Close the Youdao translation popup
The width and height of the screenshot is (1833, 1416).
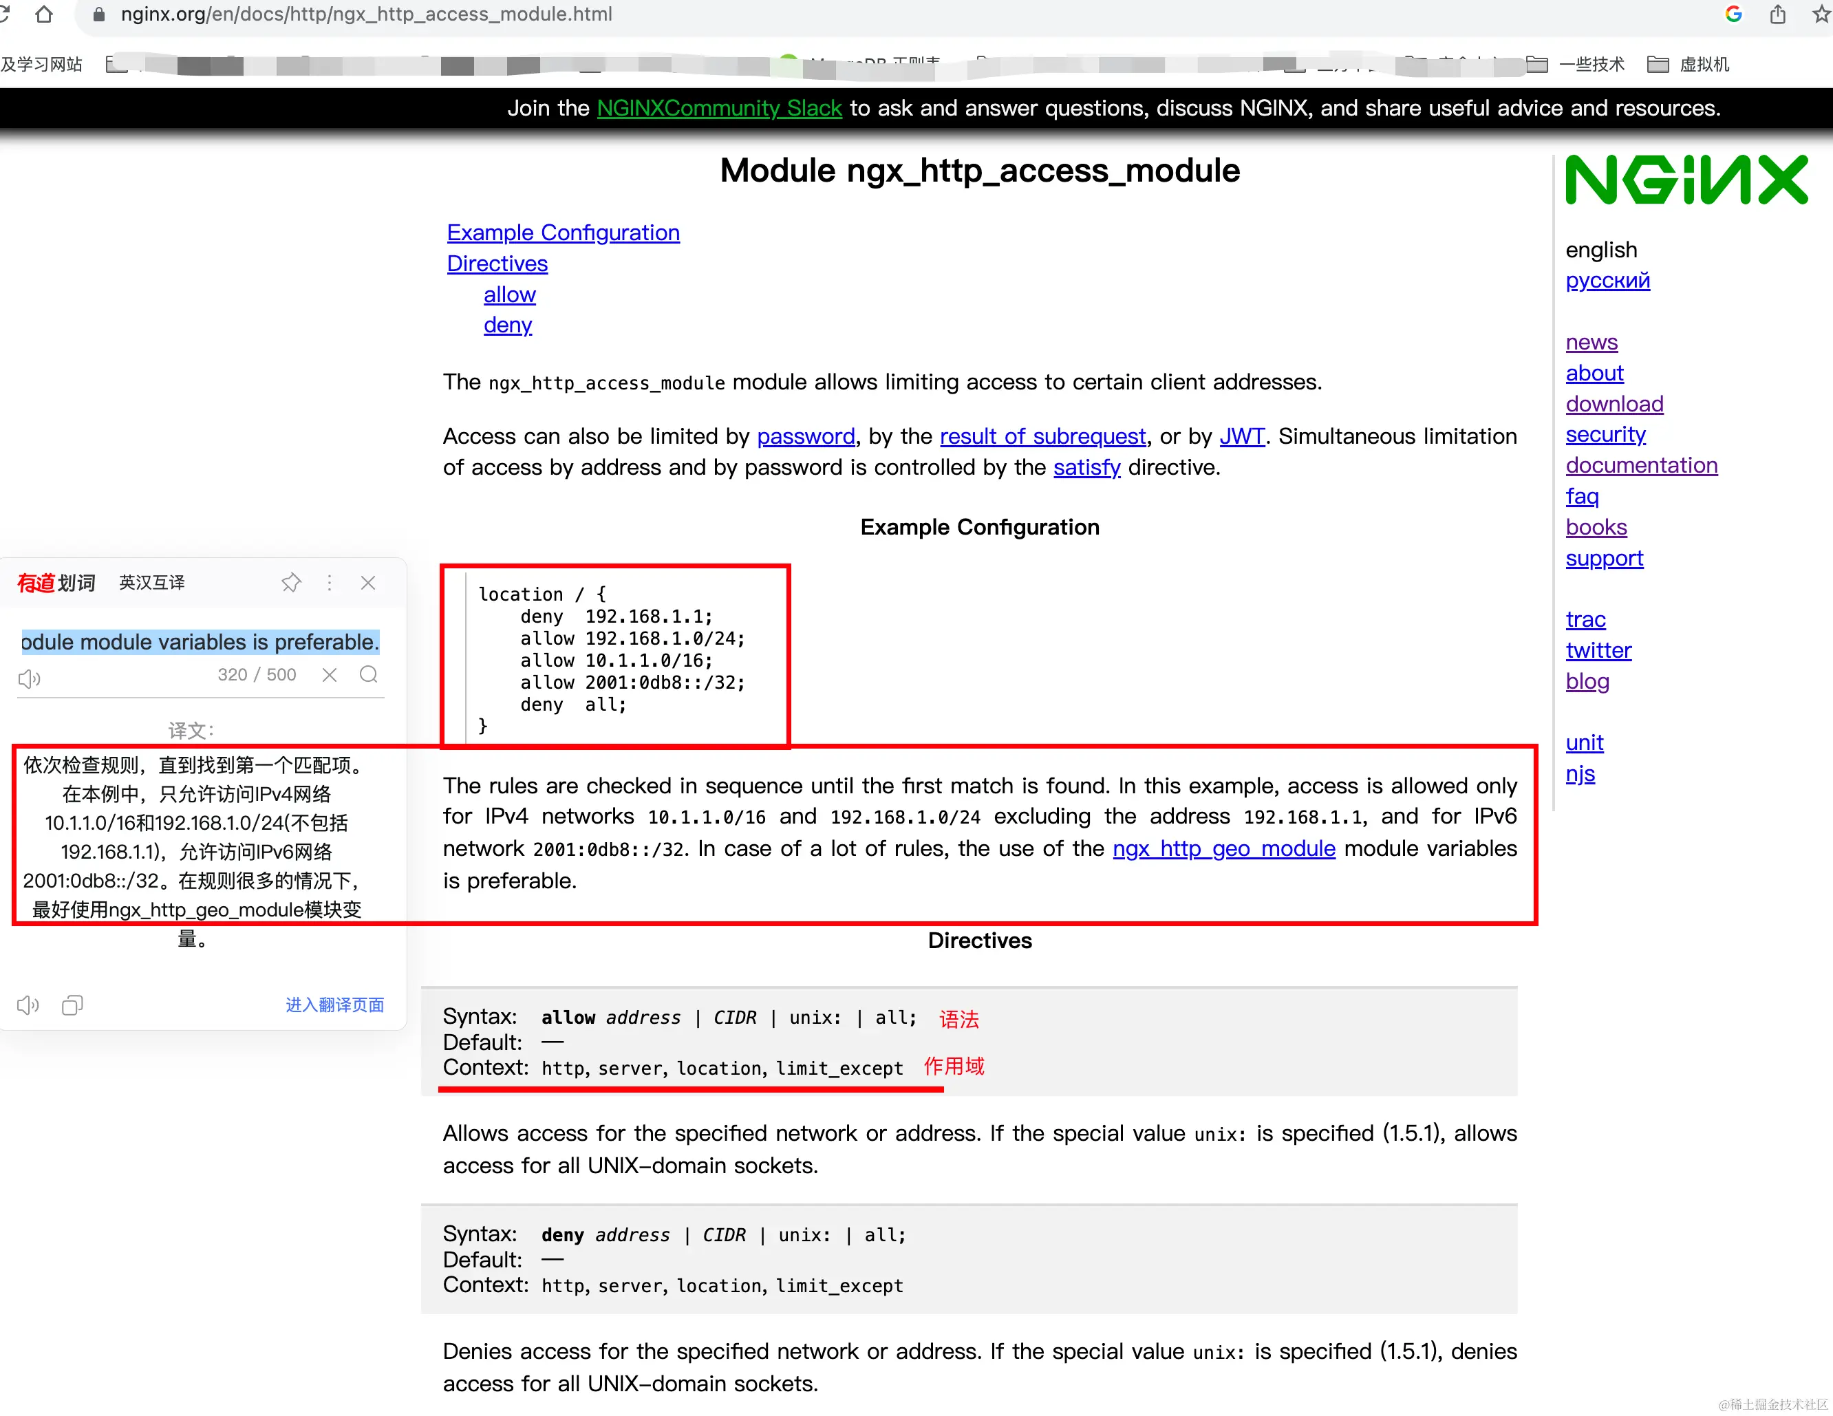tap(367, 583)
